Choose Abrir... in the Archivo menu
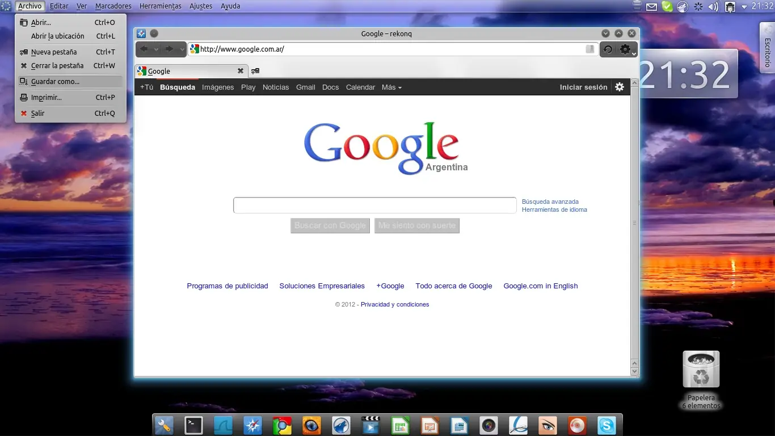Image resolution: width=775 pixels, height=436 pixels. pyautogui.click(x=70, y=23)
